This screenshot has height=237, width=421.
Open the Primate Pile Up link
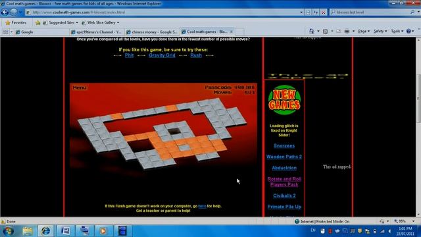[x=284, y=207]
